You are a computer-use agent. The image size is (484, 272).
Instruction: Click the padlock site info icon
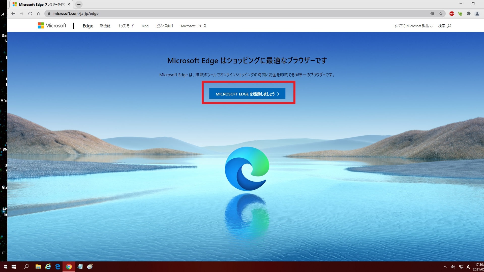49,14
